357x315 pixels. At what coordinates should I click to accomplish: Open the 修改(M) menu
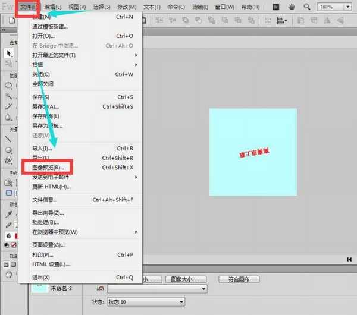click(x=128, y=7)
